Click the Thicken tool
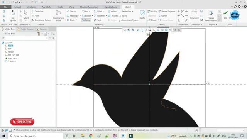The height and width of the screenshot is (139, 247). [x=113, y=16]
